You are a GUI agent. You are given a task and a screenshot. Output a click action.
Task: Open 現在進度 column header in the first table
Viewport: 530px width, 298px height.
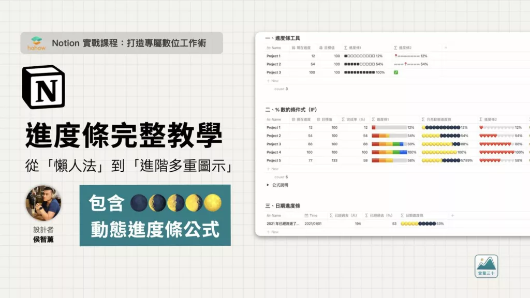[301, 48]
